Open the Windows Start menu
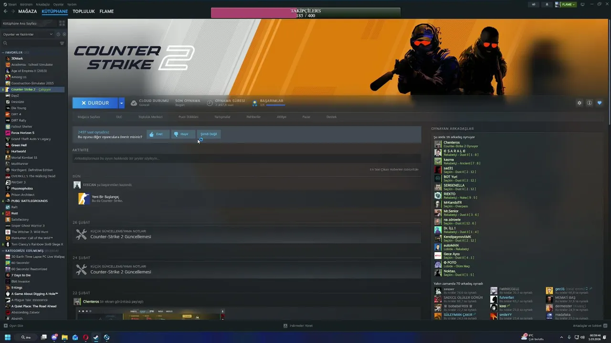The image size is (611, 343). (8, 337)
